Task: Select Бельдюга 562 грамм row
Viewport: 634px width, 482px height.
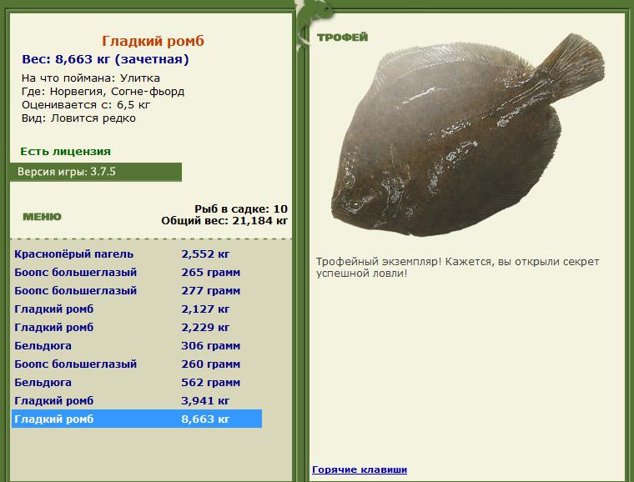Action: point(137,382)
